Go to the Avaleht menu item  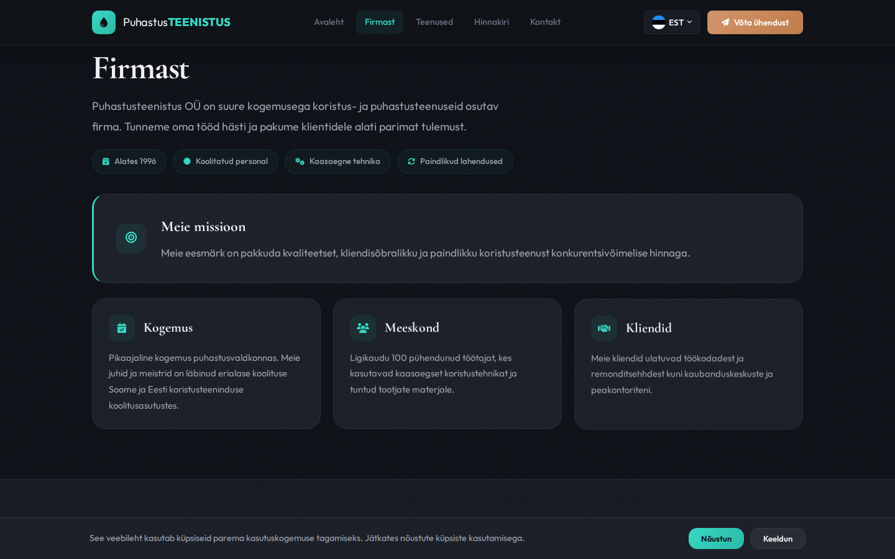pos(329,22)
